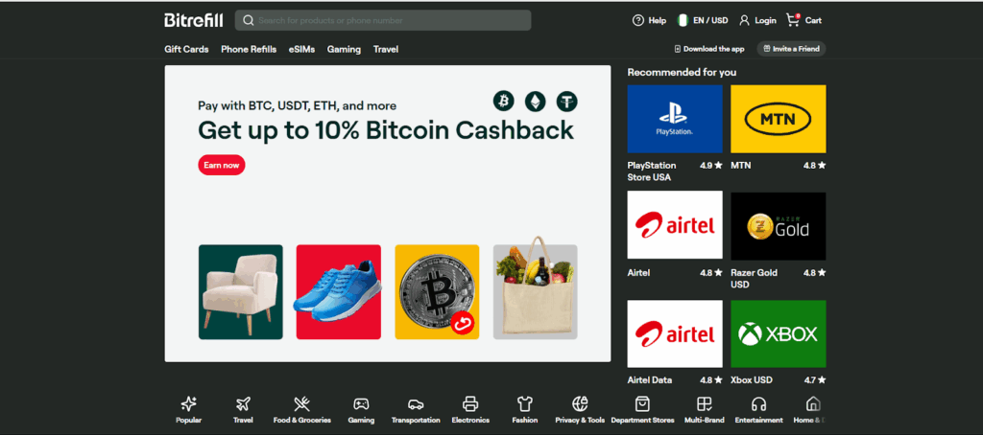Focus the product search field
This screenshot has height=435, width=983.
coord(383,21)
